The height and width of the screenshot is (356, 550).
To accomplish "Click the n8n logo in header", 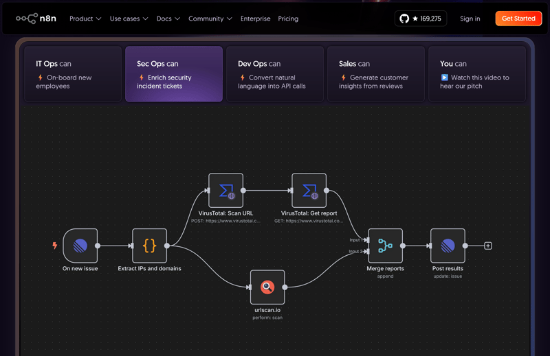I will click(36, 19).
